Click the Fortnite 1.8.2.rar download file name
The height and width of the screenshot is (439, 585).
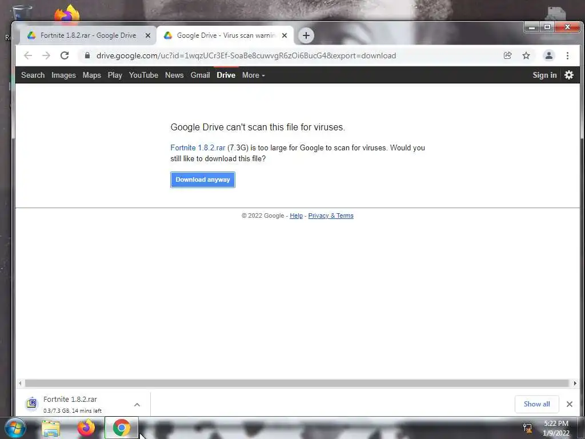point(70,399)
